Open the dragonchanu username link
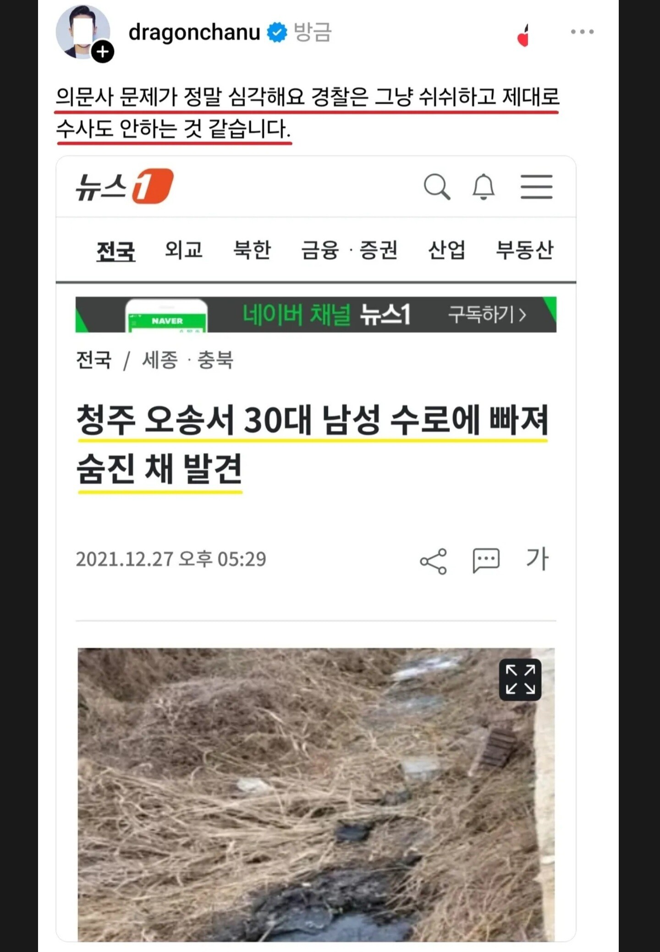This screenshot has height=952, width=660. pos(194,32)
